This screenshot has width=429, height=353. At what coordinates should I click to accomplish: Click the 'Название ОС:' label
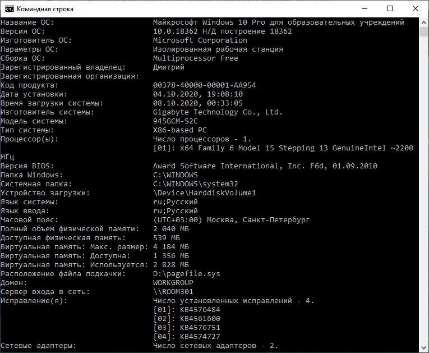point(27,22)
